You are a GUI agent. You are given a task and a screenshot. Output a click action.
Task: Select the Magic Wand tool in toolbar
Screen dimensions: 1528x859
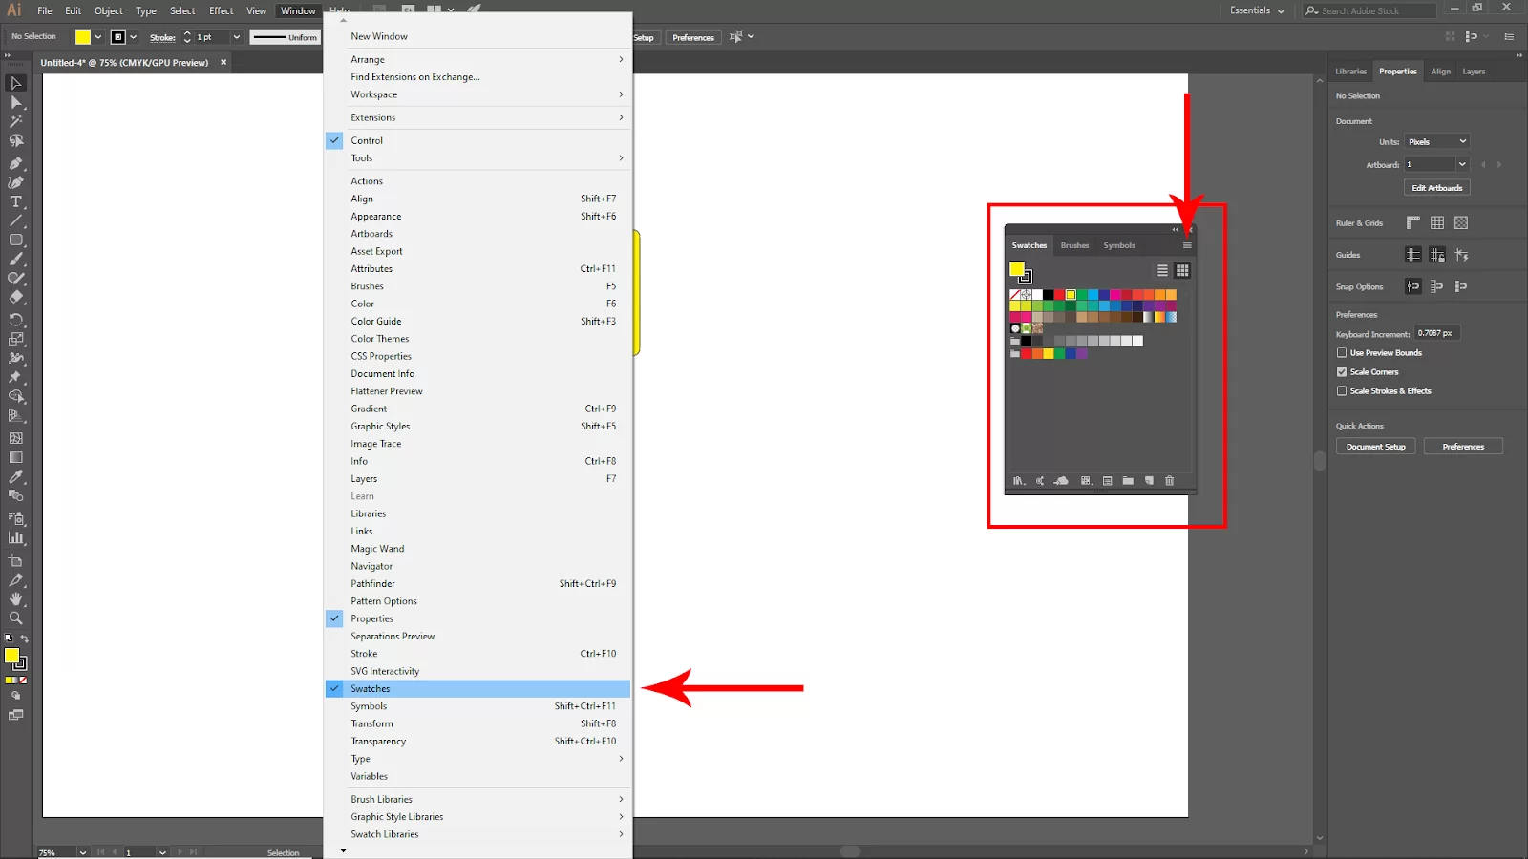[15, 121]
